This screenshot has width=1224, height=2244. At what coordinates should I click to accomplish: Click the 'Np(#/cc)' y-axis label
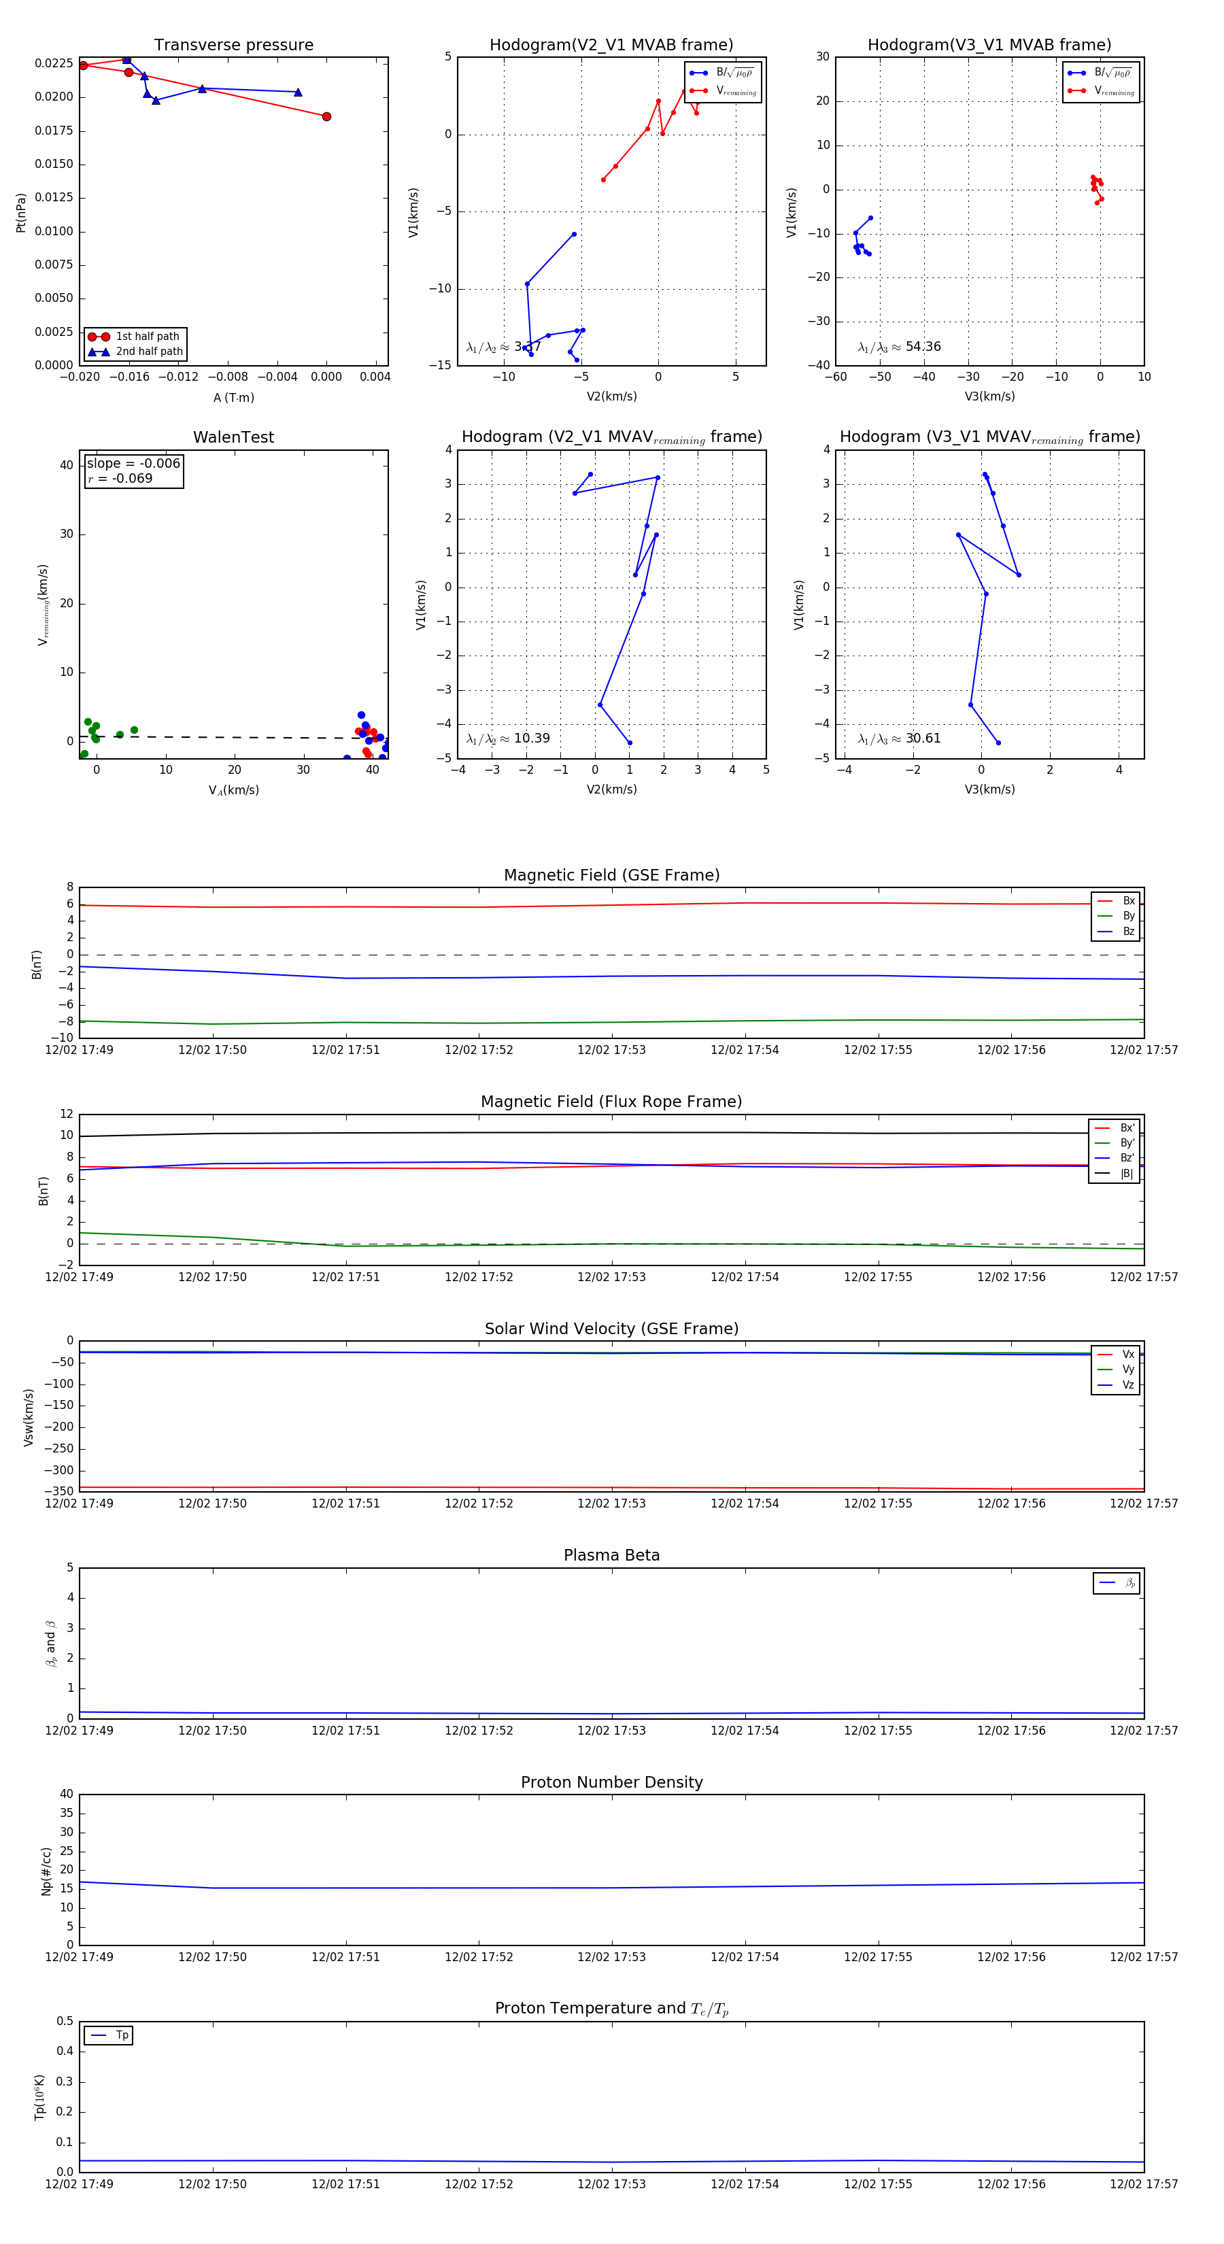click(46, 1871)
